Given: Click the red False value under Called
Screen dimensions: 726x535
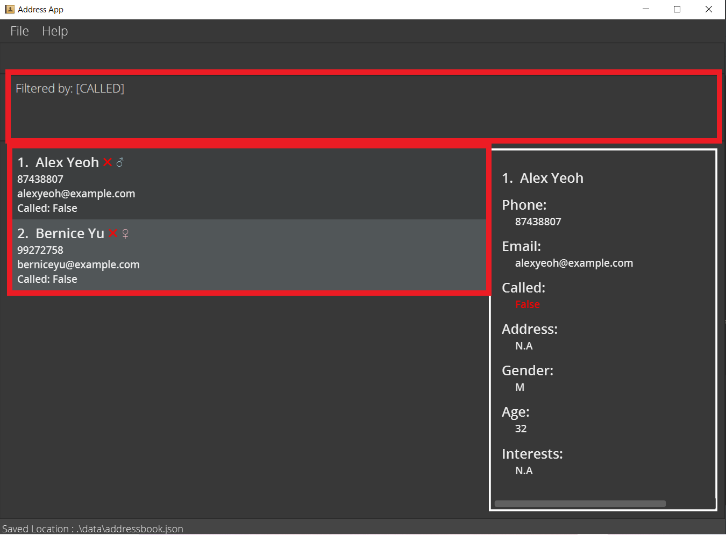Looking at the screenshot, I should [x=527, y=304].
